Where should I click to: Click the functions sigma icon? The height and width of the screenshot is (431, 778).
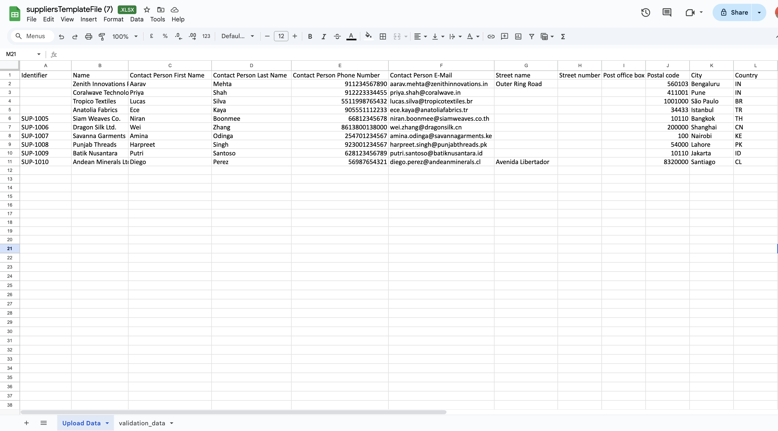pos(563,37)
